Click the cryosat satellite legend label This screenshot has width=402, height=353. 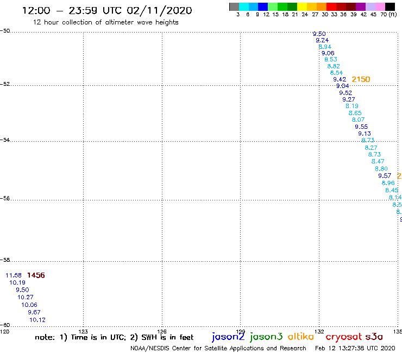[344, 337]
